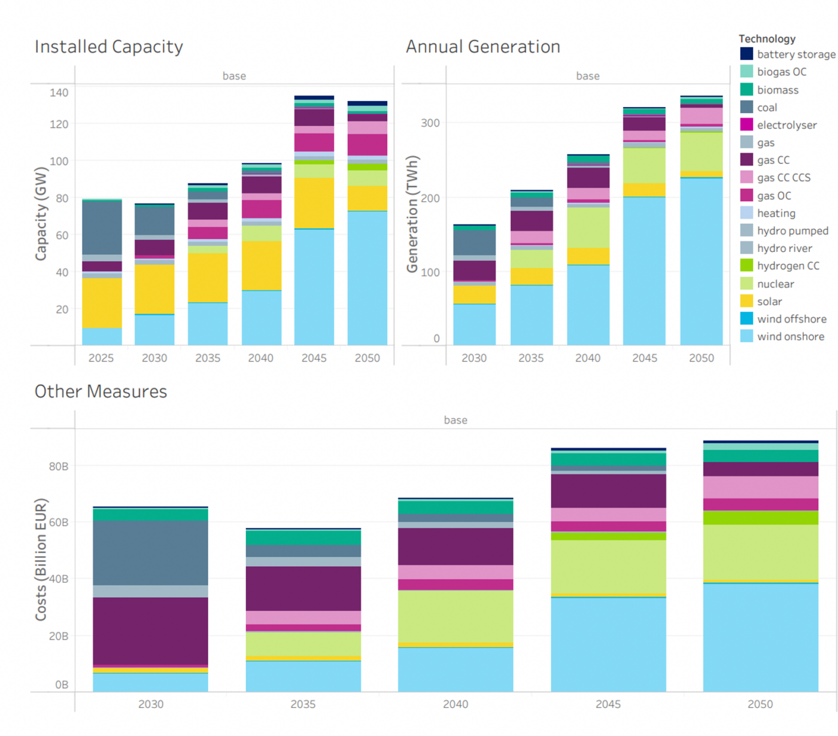This screenshot has height=736, width=838.
Task: Select nuclear segment in 2040 Costs bar
Action: coord(456,616)
